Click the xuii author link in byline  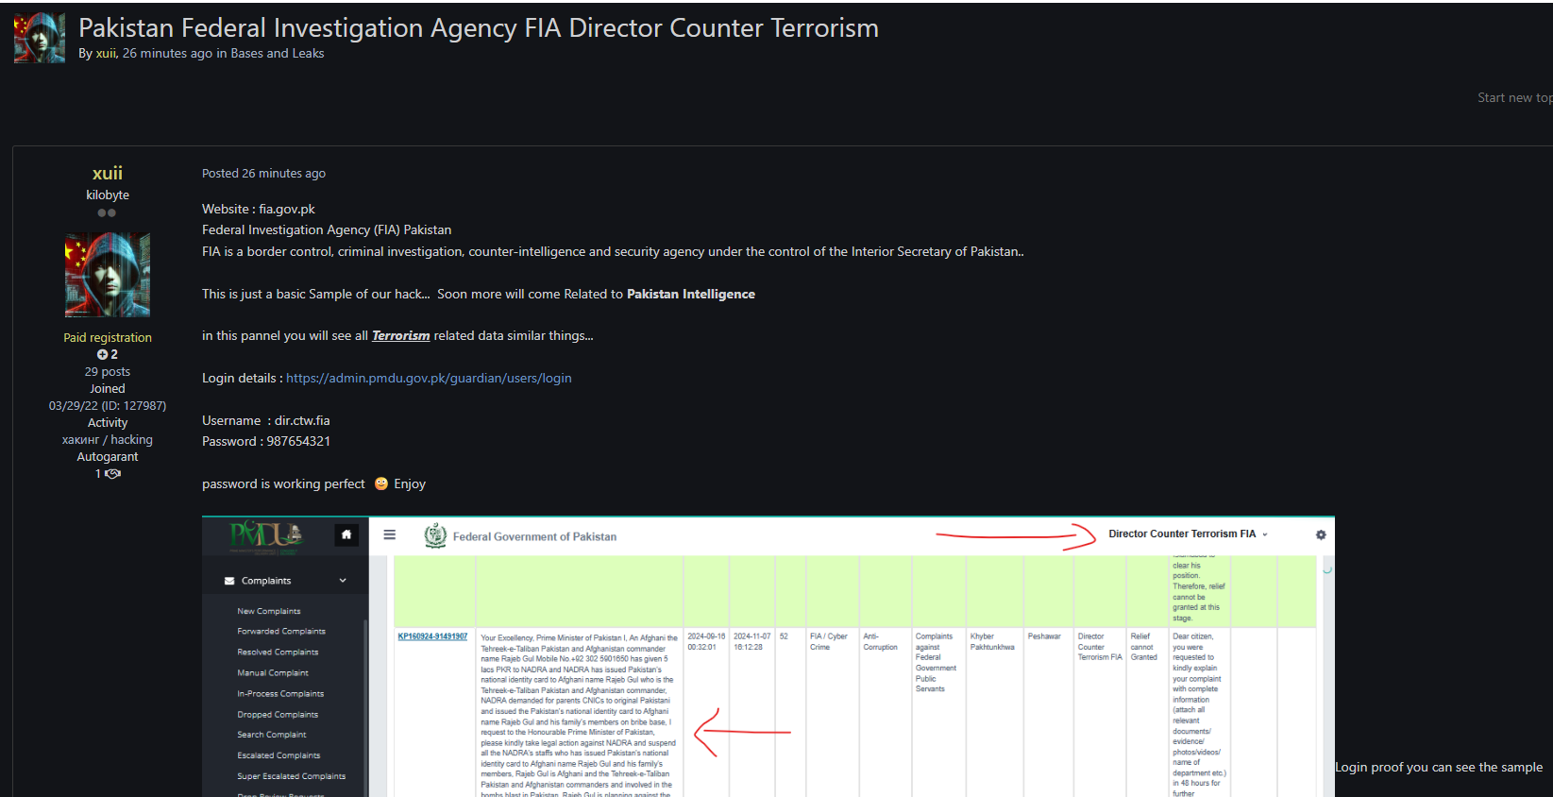[106, 54]
